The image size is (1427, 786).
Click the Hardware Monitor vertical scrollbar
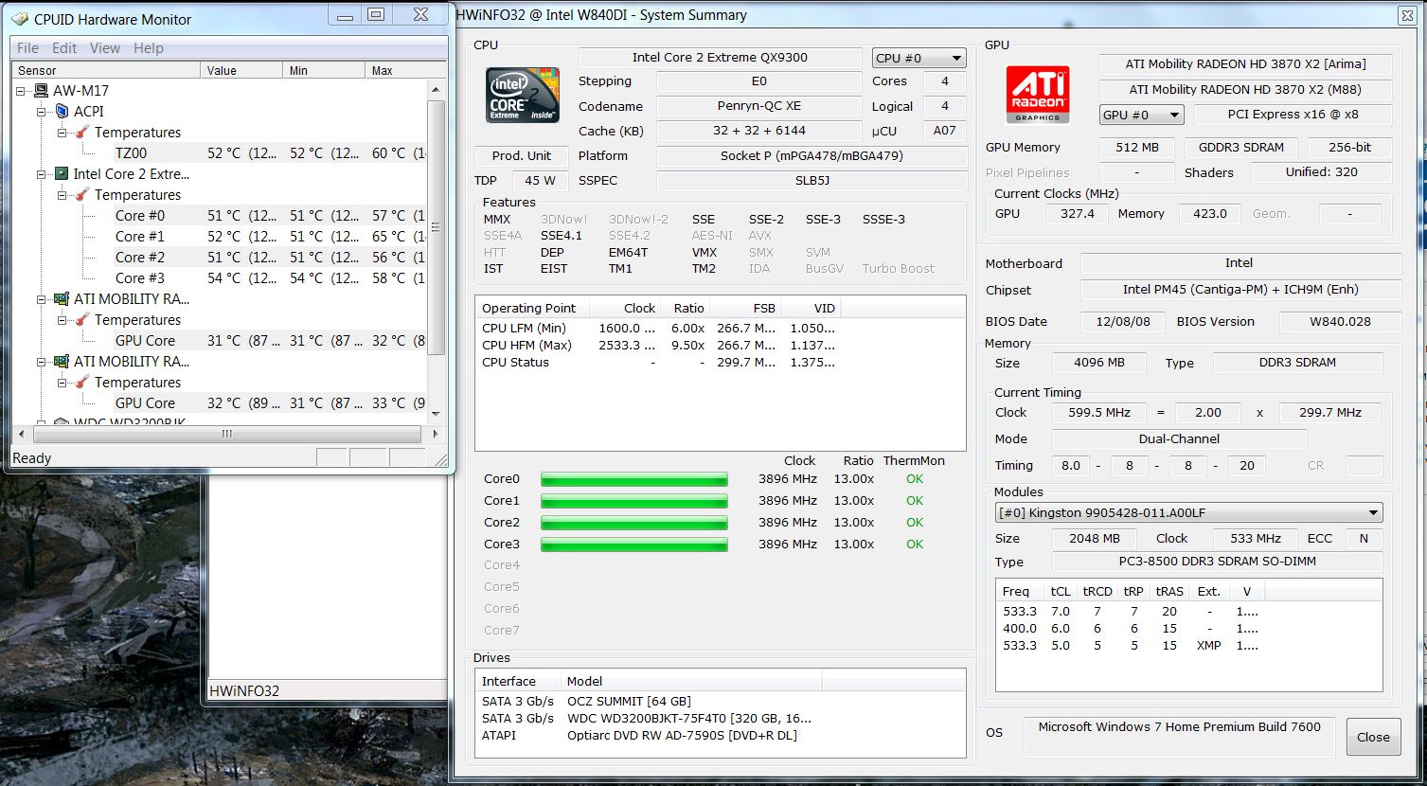pyautogui.click(x=437, y=229)
